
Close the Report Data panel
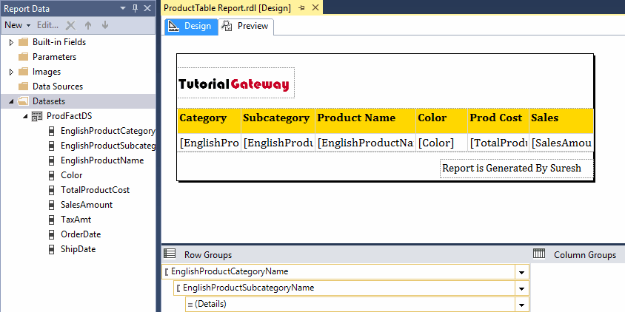coord(147,8)
